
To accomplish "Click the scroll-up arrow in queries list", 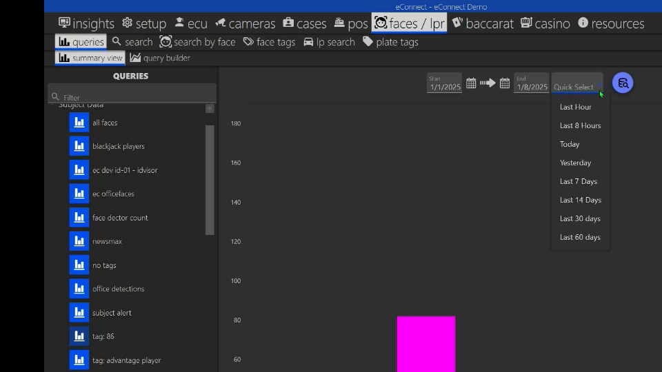I will (x=210, y=109).
